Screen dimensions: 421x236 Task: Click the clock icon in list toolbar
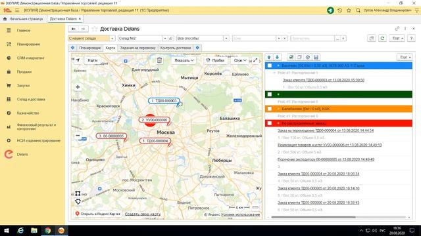coord(308,57)
